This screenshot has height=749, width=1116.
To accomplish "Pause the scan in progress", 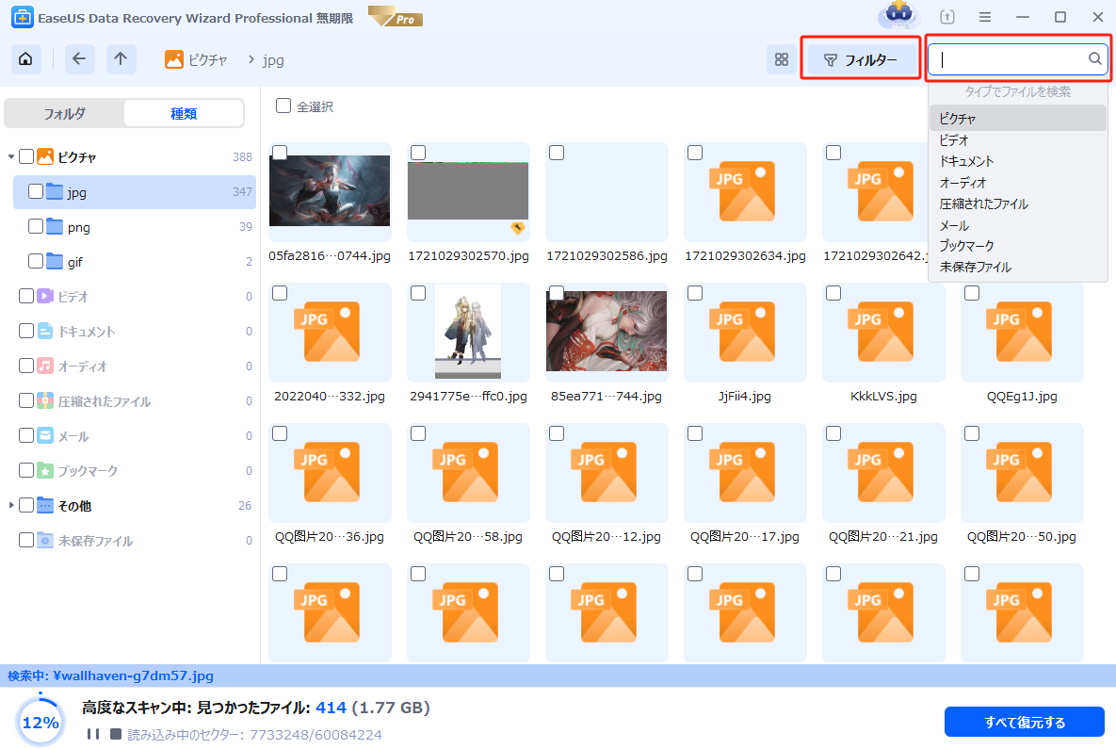I will (92, 734).
